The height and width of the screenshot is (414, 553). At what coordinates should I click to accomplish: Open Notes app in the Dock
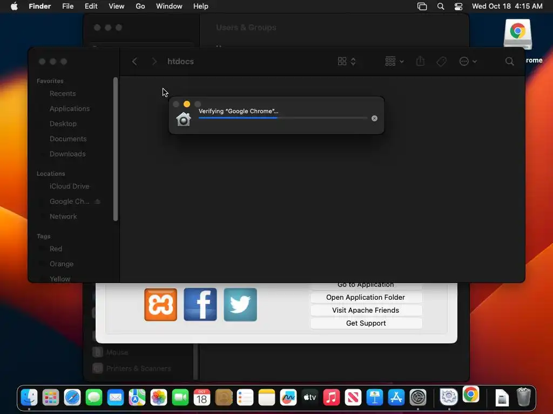click(x=267, y=397)
